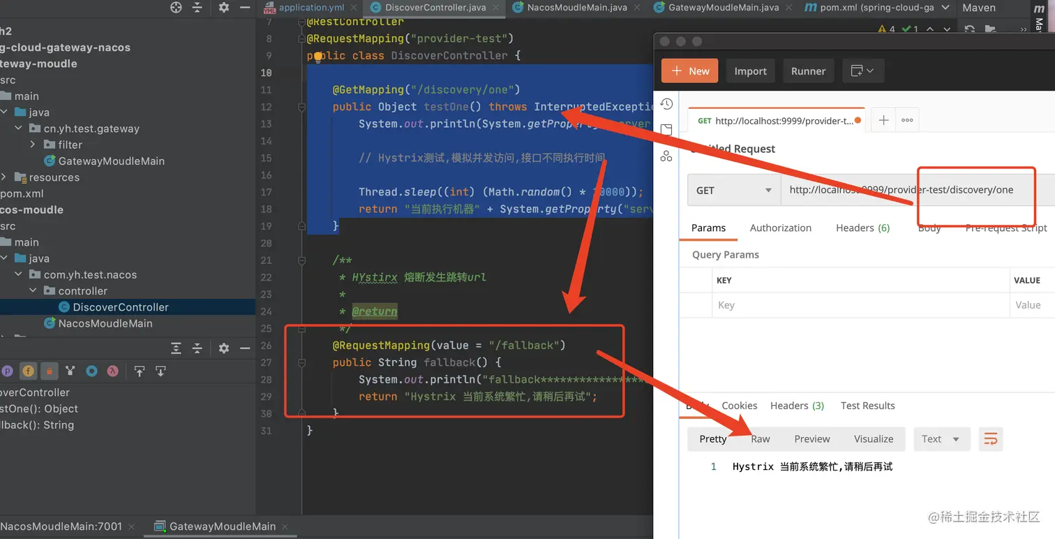The width and height of the screenshot is (1055, 539).
Task: Fold the Javadoc comment at line 21
Action: (x=301, y=260)
